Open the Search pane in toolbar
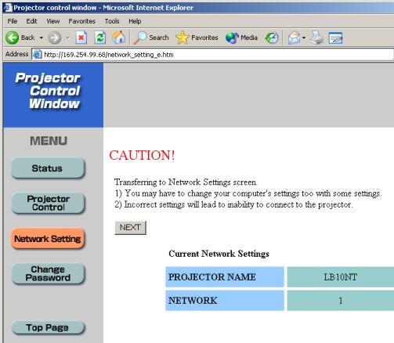 coord(150,38)
